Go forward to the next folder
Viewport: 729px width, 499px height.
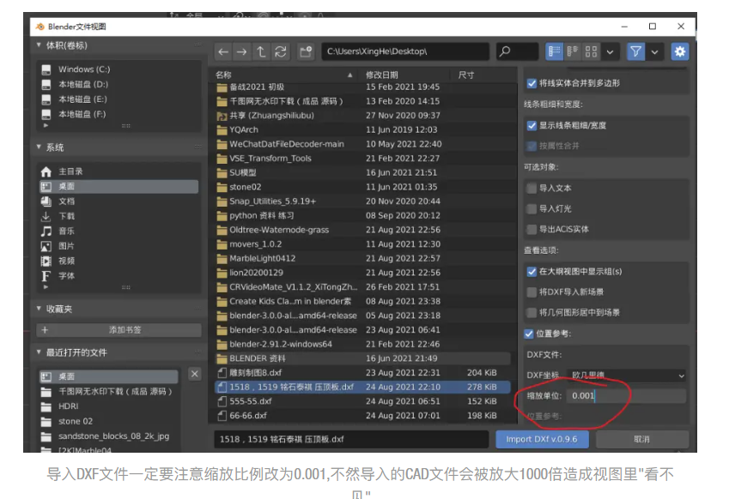coord(242,51)
